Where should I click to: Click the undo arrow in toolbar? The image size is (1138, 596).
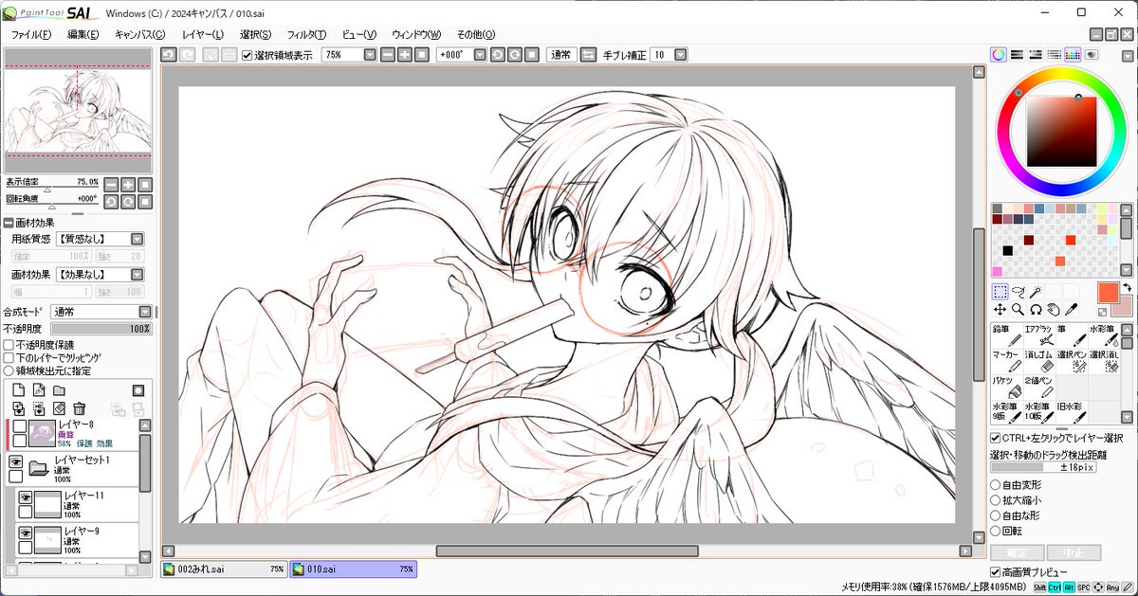click(x=168, y=55)
